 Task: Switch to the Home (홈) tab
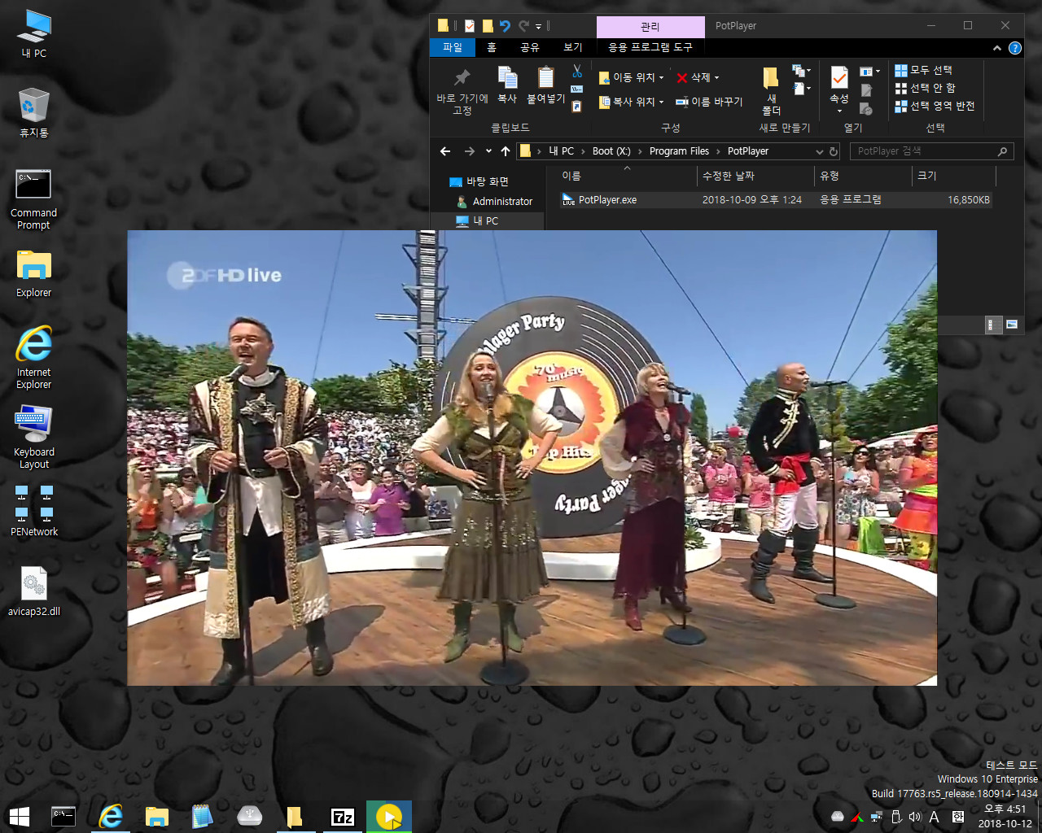(492, 47)
